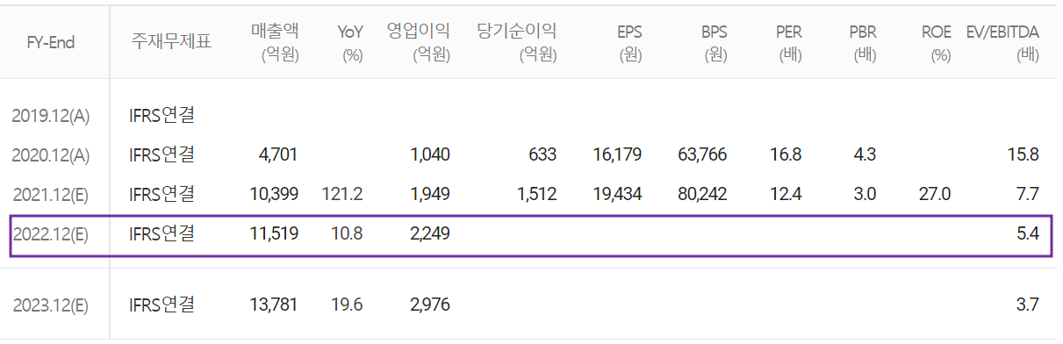Click the net income value 1,512

[536, 194]
